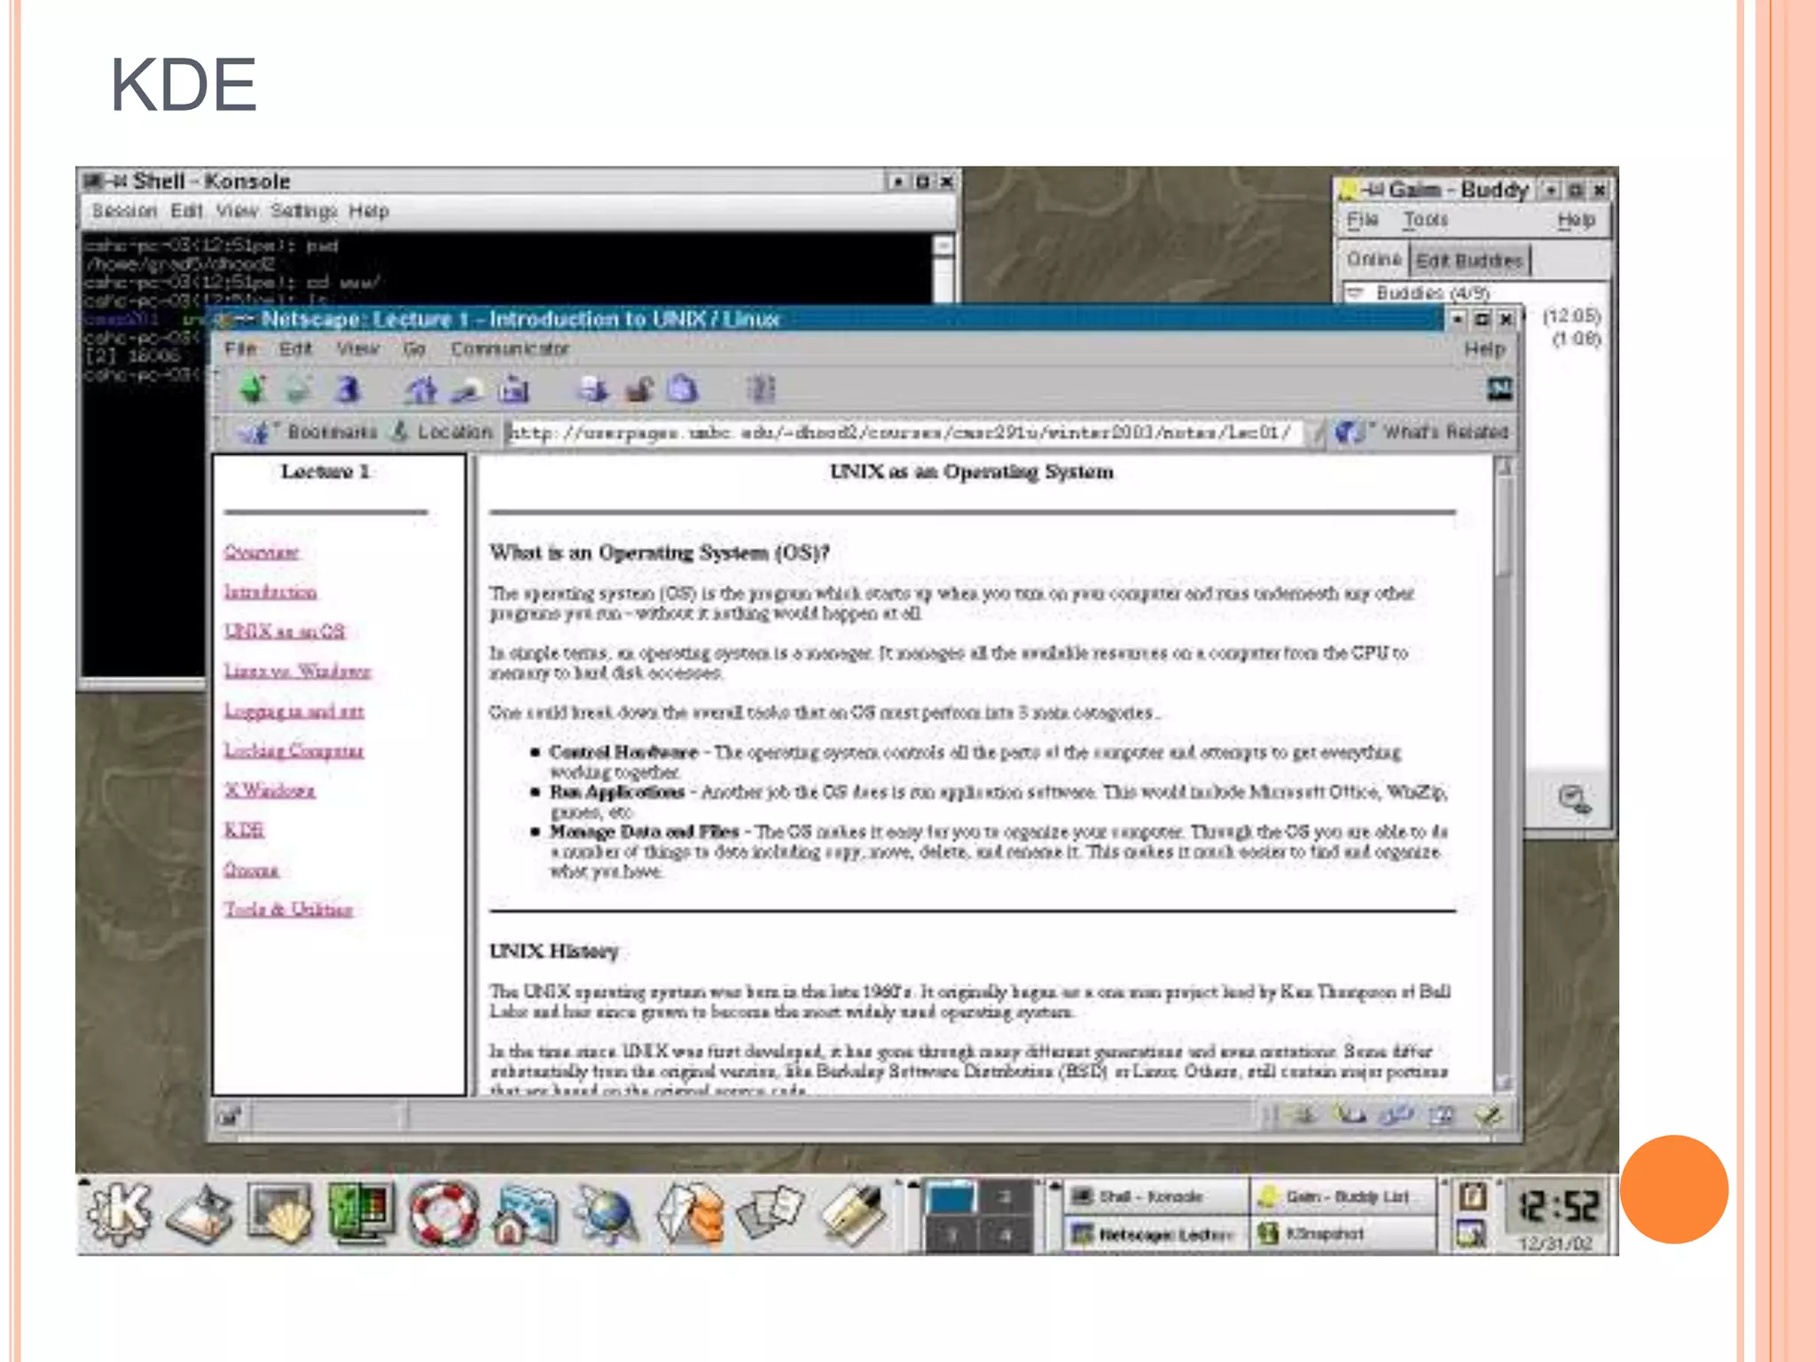Collapse the Buddies group in Gaim

click(1355, 293)
